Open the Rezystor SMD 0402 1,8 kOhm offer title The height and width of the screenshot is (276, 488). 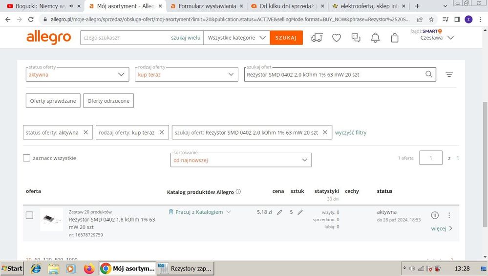(112, 223)
